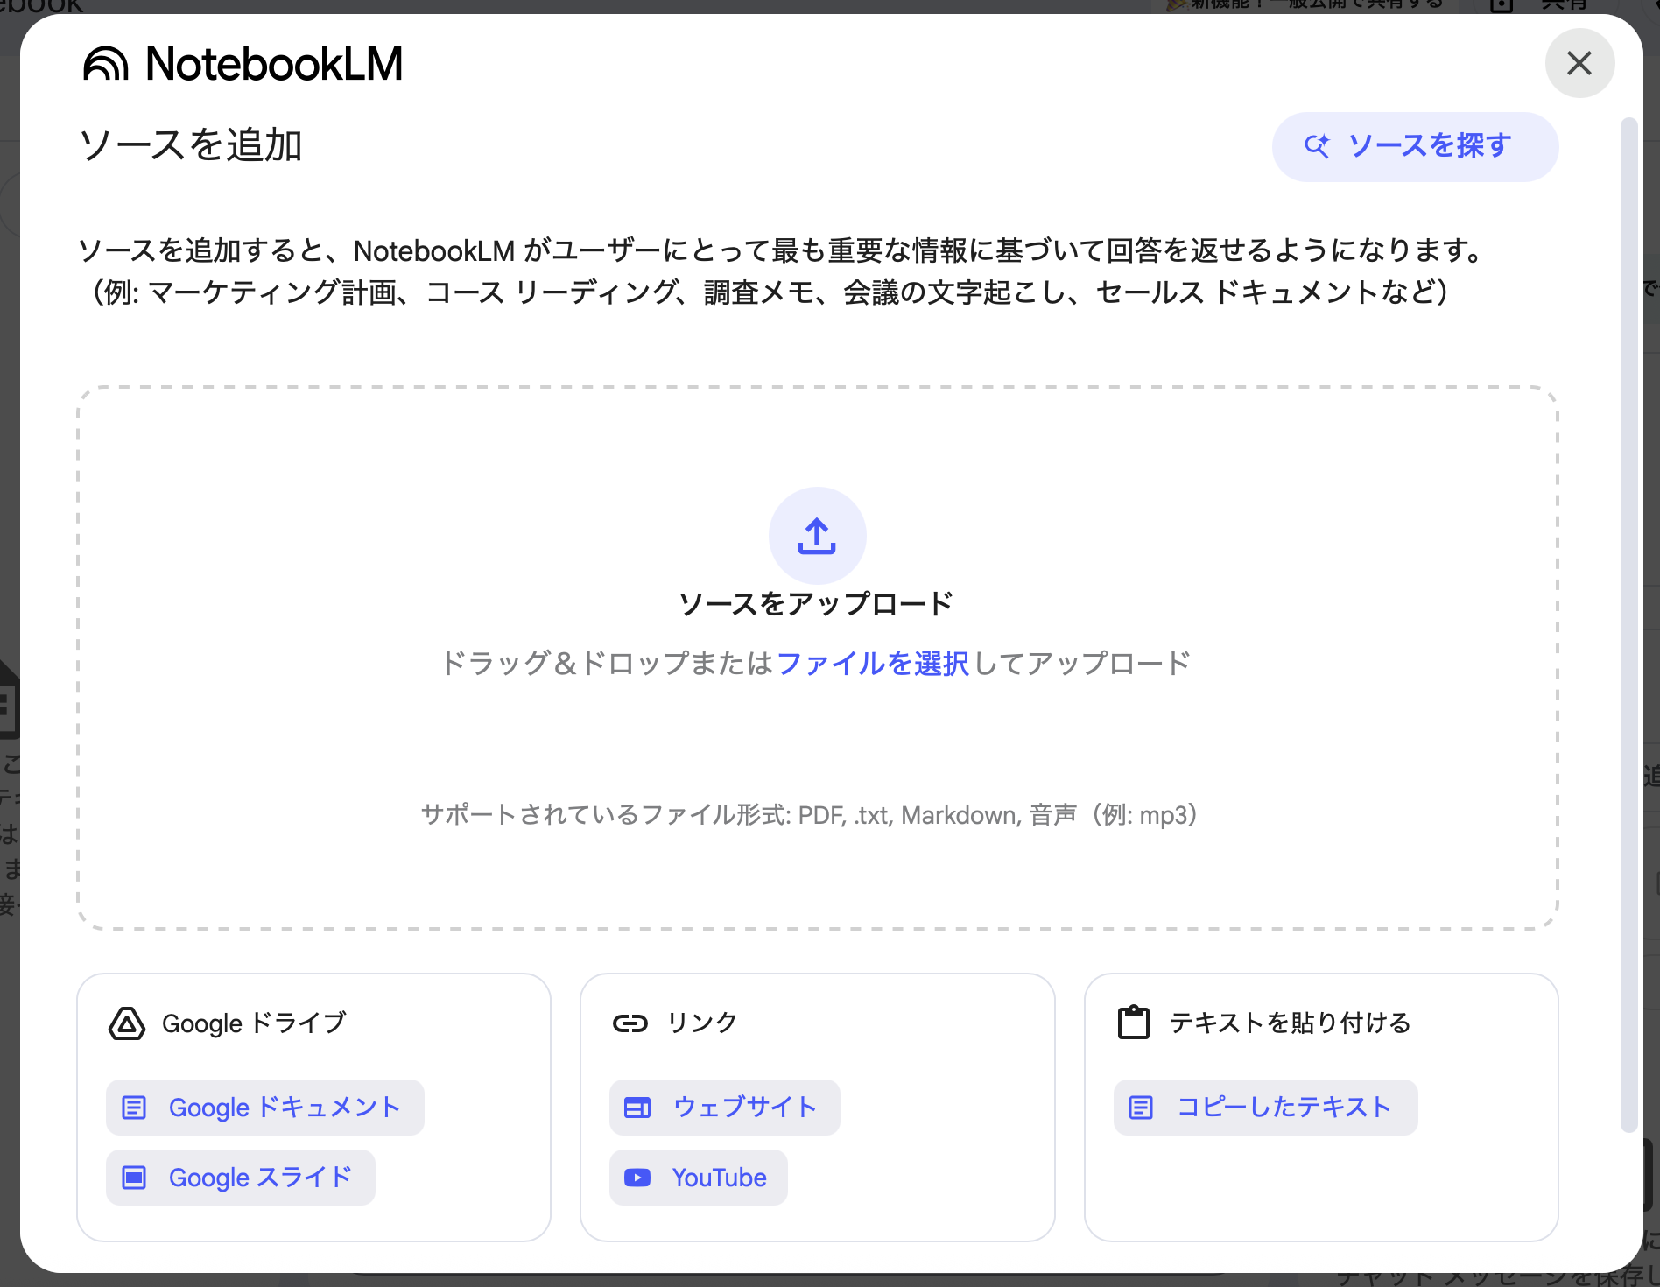This screenshot has height=1287, width=1660.
Task: Click the ソースをアップロード label
Action: click(816, 604)
